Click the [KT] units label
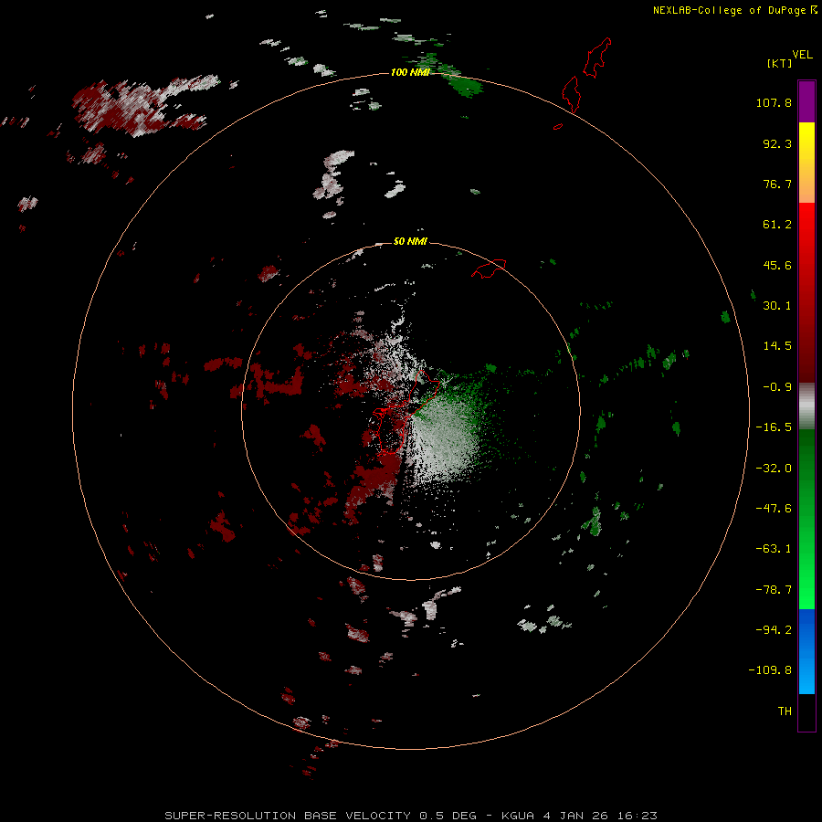Screen dimensions: 822x822 point(779,63)
